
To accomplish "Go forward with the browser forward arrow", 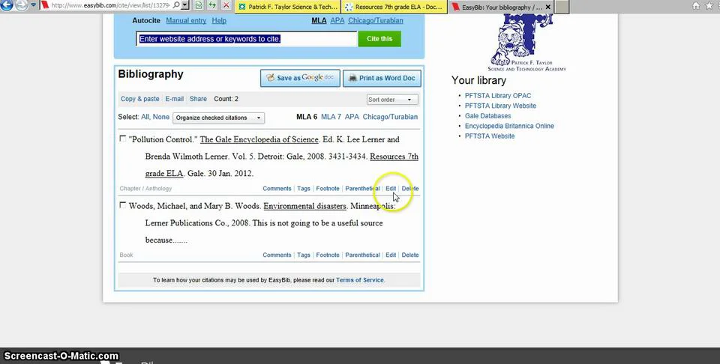I will [x=22, y=5].
